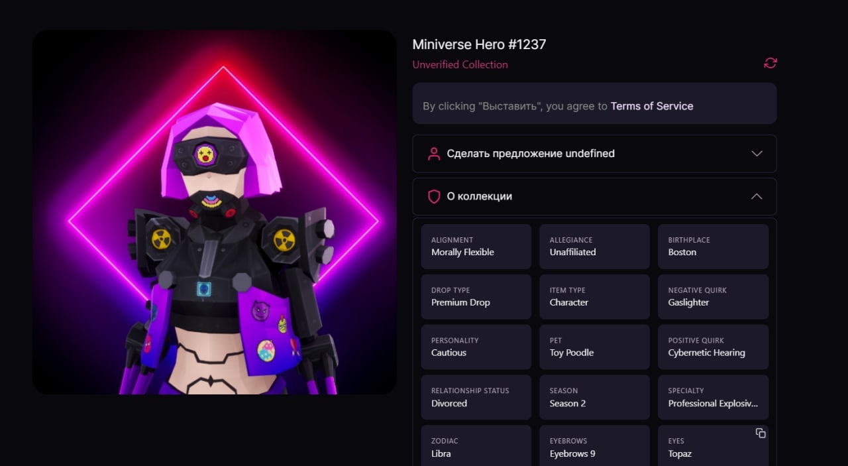Click the refresh metadata icon
The height and width of the screenshot is (466, 848).
(770, 63)
